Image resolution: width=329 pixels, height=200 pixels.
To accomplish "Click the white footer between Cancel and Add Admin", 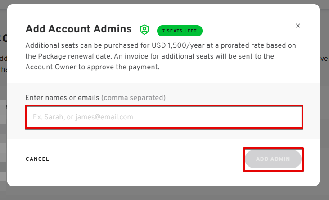I will coord(147,159).
